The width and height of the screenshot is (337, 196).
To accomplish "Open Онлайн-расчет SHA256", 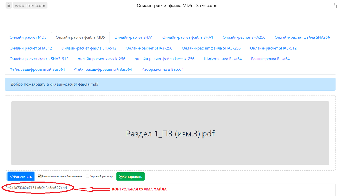I will [x=244, y=37].
